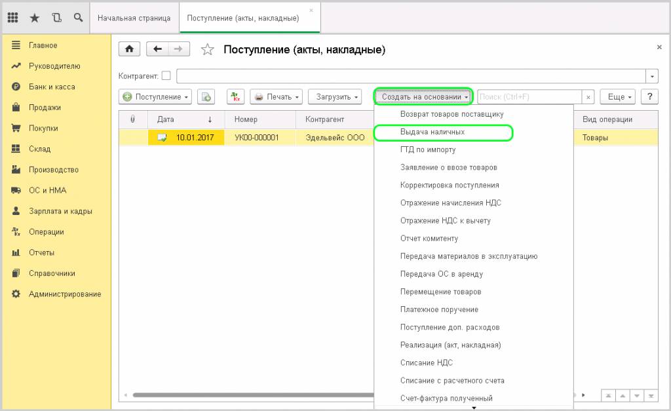Viewport: 671px width, 411px height.
Task: Open the Favorites star in top bar
Action: (35, 18)
